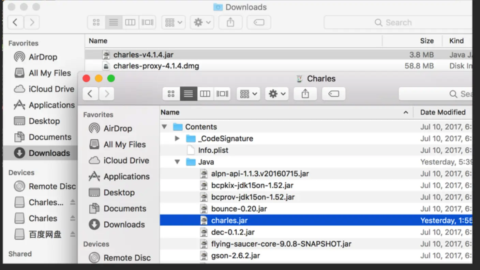The image size is (480, 270).
Task: Go forward in the Charles window
Action: tap(107, 94)
